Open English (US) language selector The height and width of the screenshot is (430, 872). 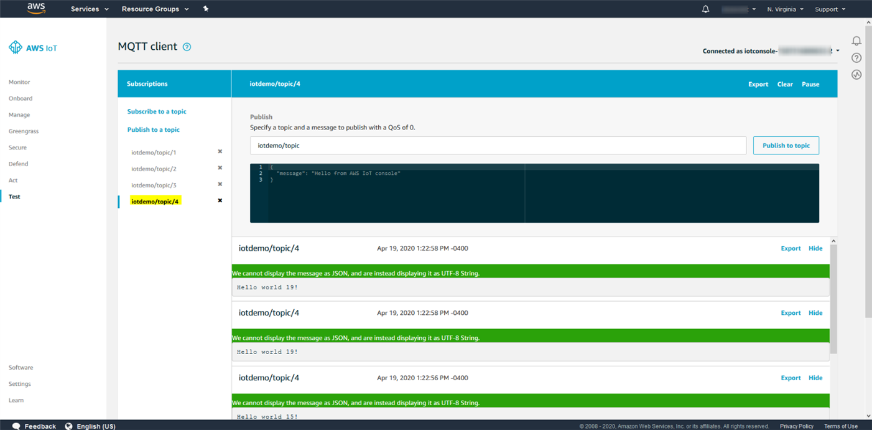point(90,426)
